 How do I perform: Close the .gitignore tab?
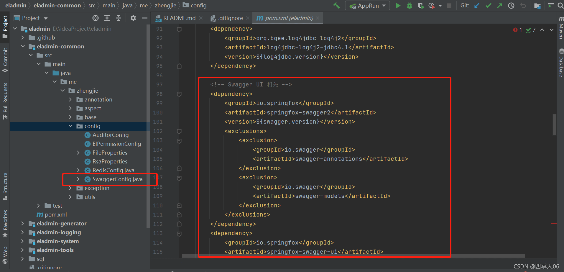[x=248, y=18]
